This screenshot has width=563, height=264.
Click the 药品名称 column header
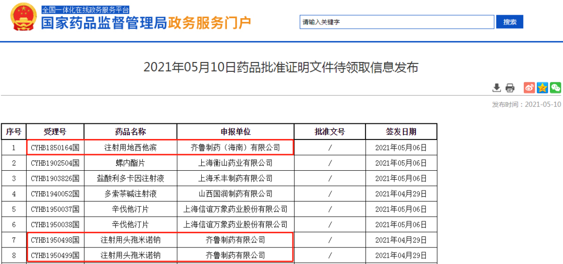(x=130, y=132)
